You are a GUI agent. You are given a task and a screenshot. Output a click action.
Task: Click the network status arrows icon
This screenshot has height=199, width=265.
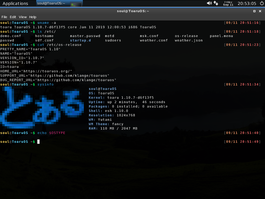tap(216, 3)
